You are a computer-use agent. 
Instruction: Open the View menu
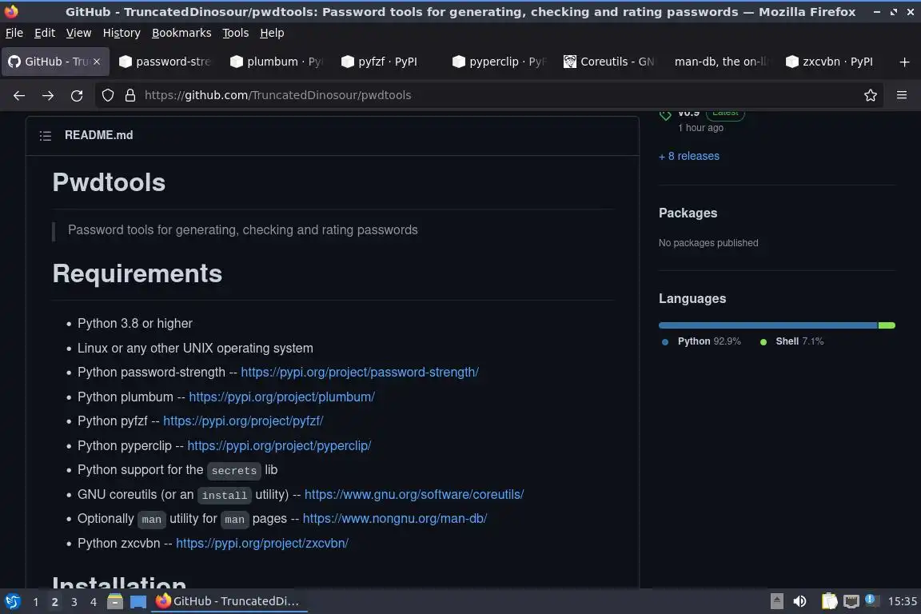pos(78,33)
